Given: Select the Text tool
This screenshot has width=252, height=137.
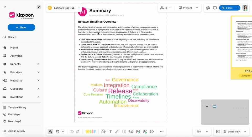Looking at the screenshot, I should pyautogui.click(x=111, y=132).
